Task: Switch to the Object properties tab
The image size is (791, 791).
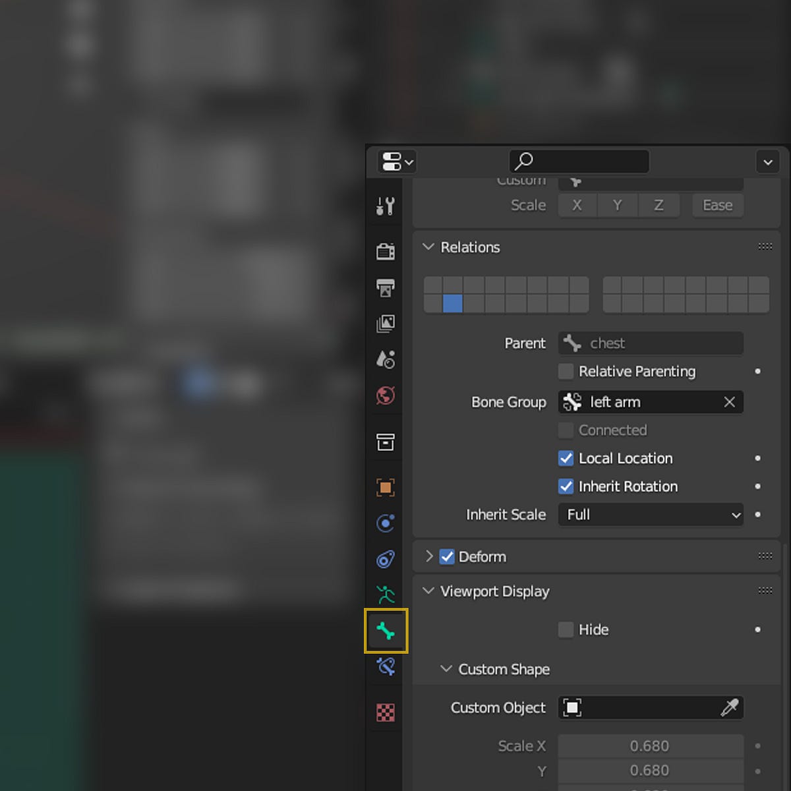Action: click(386, 486)
